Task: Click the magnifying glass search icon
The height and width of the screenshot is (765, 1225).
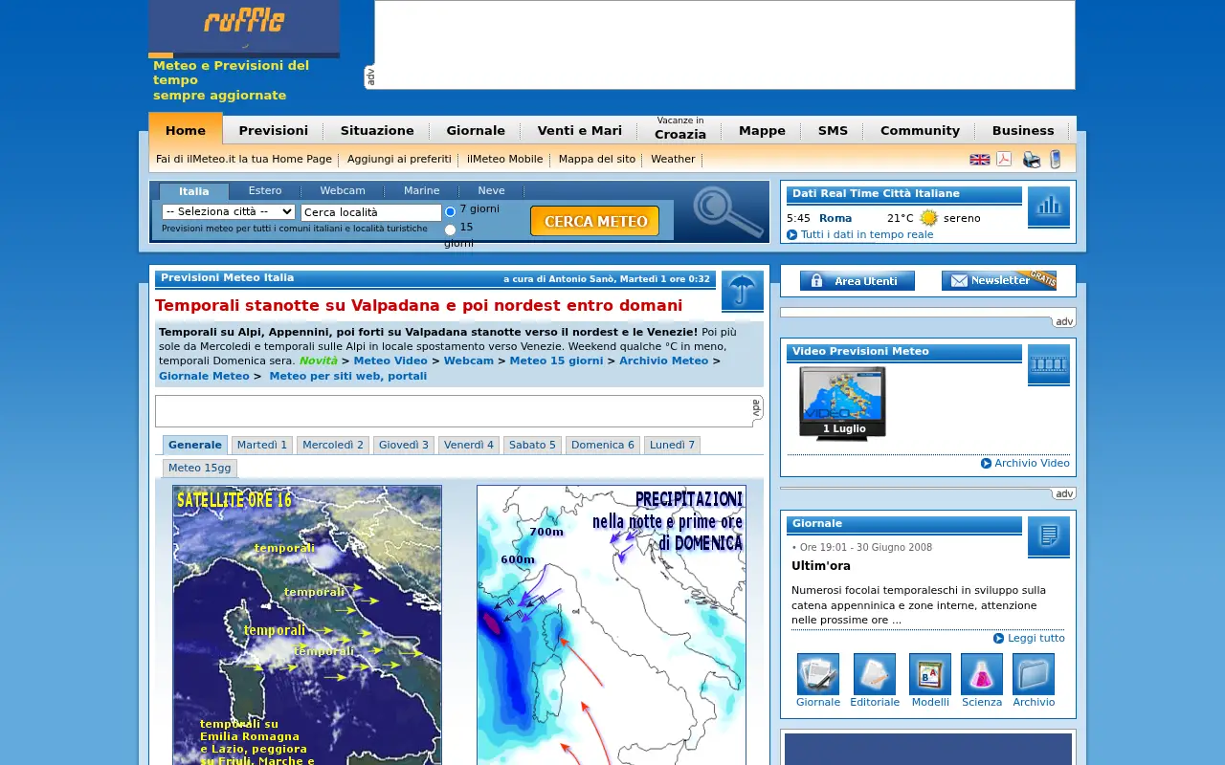Action: pos(727,211)
